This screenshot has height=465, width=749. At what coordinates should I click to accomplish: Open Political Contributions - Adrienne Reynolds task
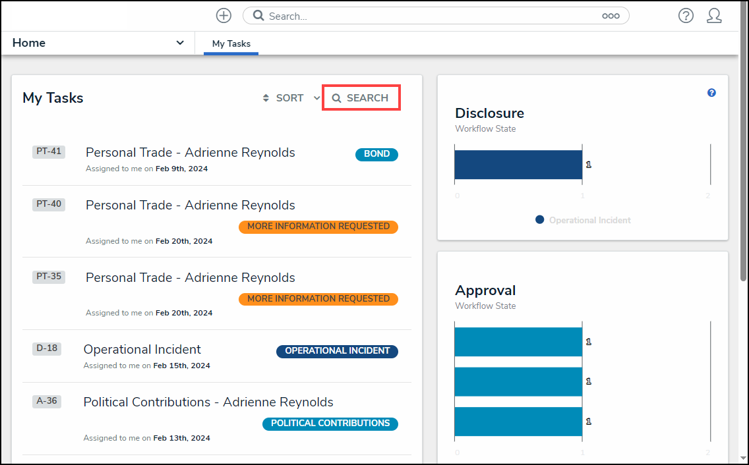(x=208, y=402)
